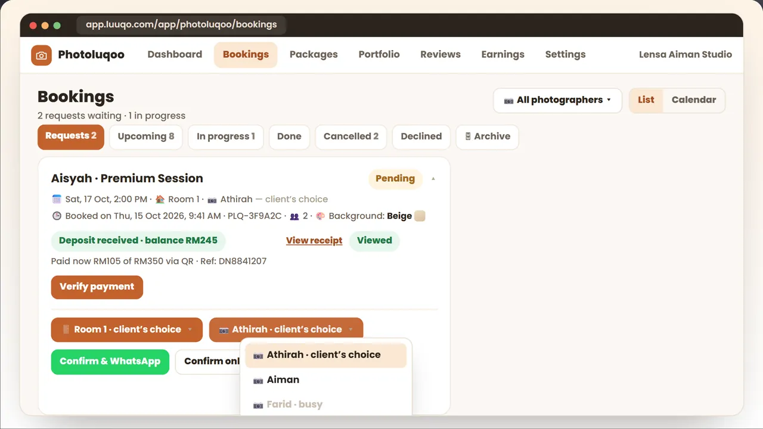Collapse the Aisyah booking card arrow
This screenshot has height=429, width=763.
433,179
